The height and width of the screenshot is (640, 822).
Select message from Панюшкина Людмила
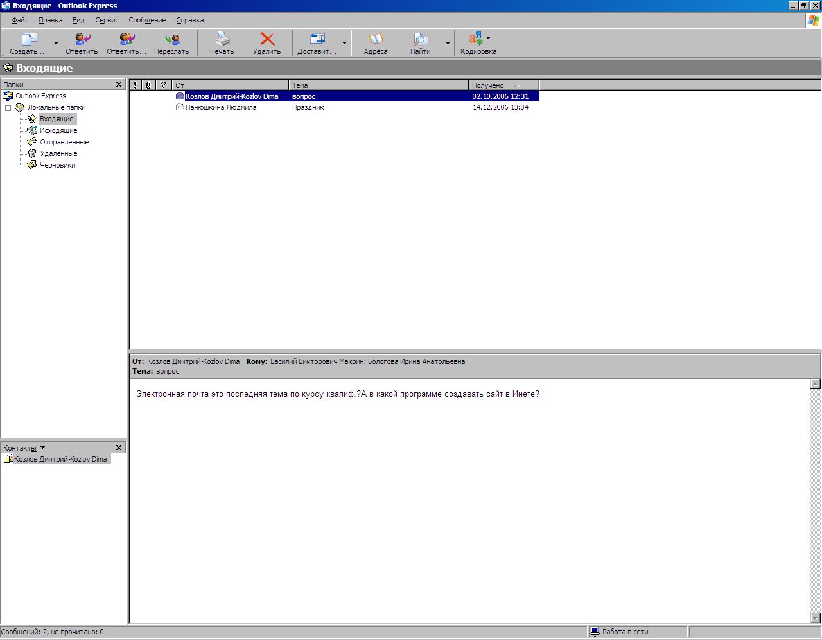click(x=335, y=108)
